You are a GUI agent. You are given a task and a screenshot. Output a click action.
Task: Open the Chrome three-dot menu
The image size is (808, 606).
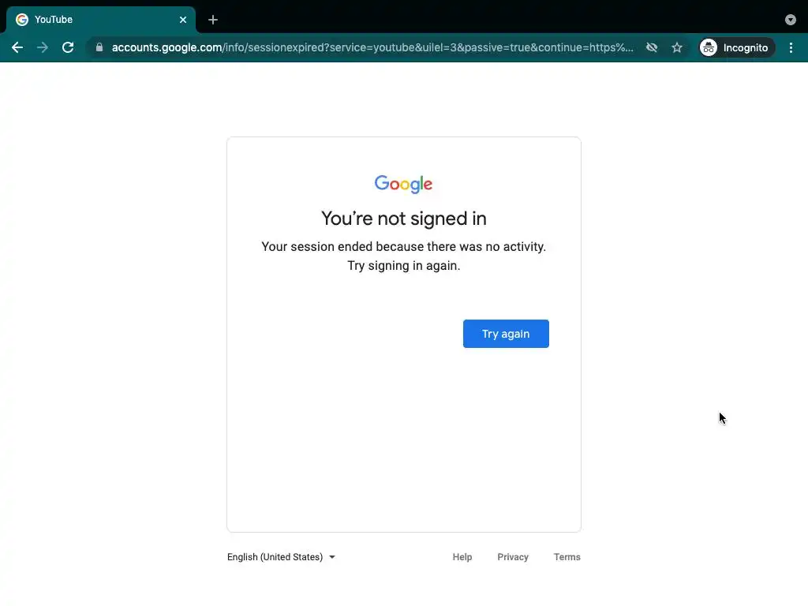[x=791, y=47]
